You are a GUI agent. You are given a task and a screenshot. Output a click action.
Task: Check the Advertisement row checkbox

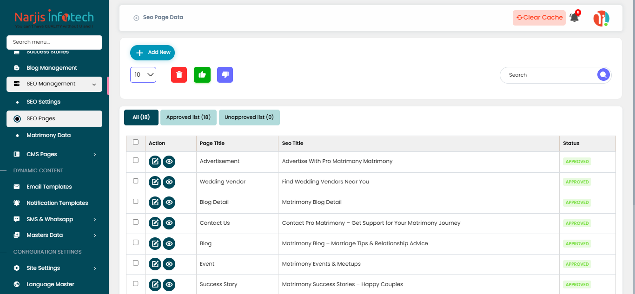136,160
